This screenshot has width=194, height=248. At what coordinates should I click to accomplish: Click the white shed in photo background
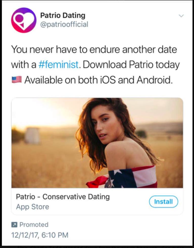(x=32, y=136)
